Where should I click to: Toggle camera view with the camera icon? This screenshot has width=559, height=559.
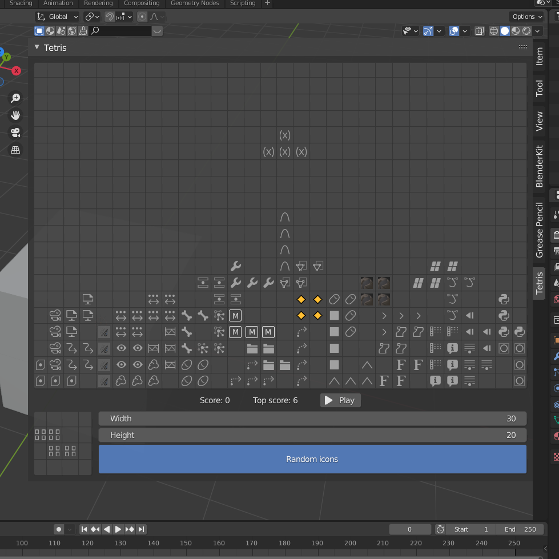pos(15,132)
